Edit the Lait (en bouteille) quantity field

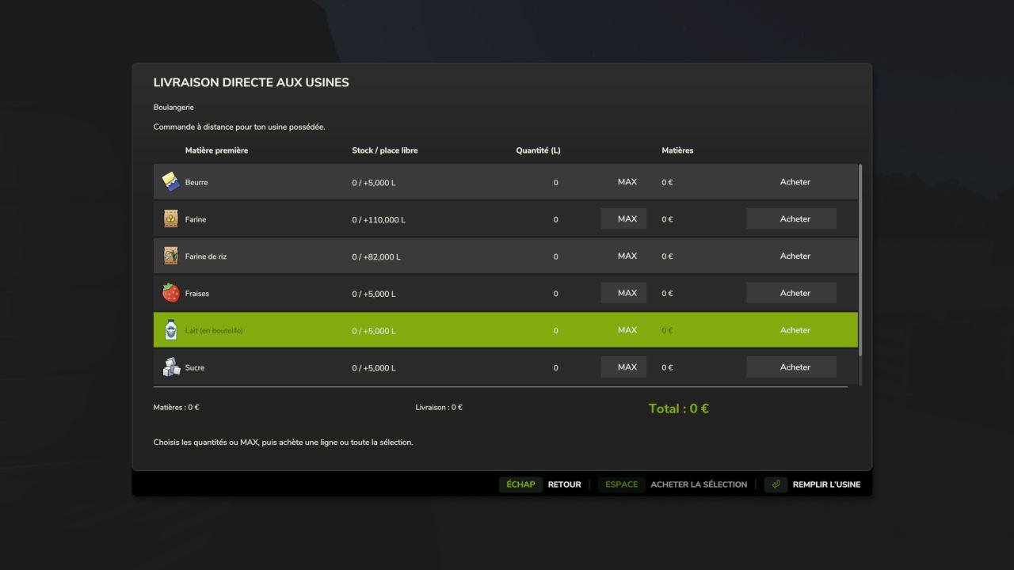[x=555, y=331]
